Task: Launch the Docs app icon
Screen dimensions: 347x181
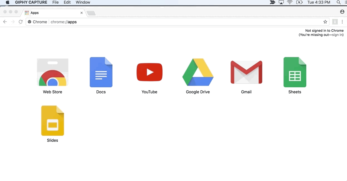Action: 101,72
